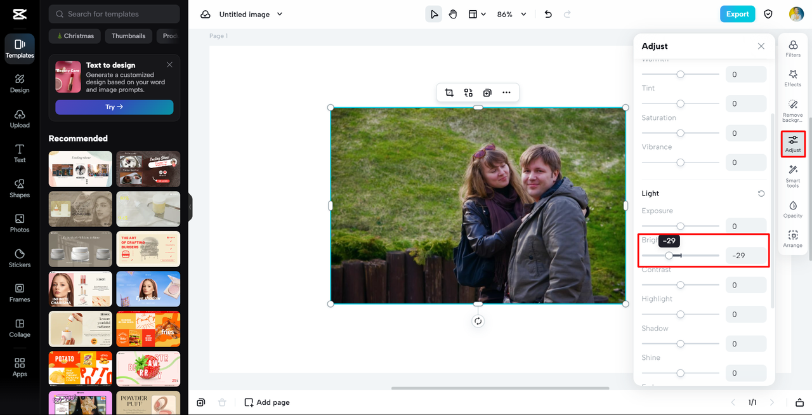
Task: Switch to the Thumbnails template tab
Action: 128,36
